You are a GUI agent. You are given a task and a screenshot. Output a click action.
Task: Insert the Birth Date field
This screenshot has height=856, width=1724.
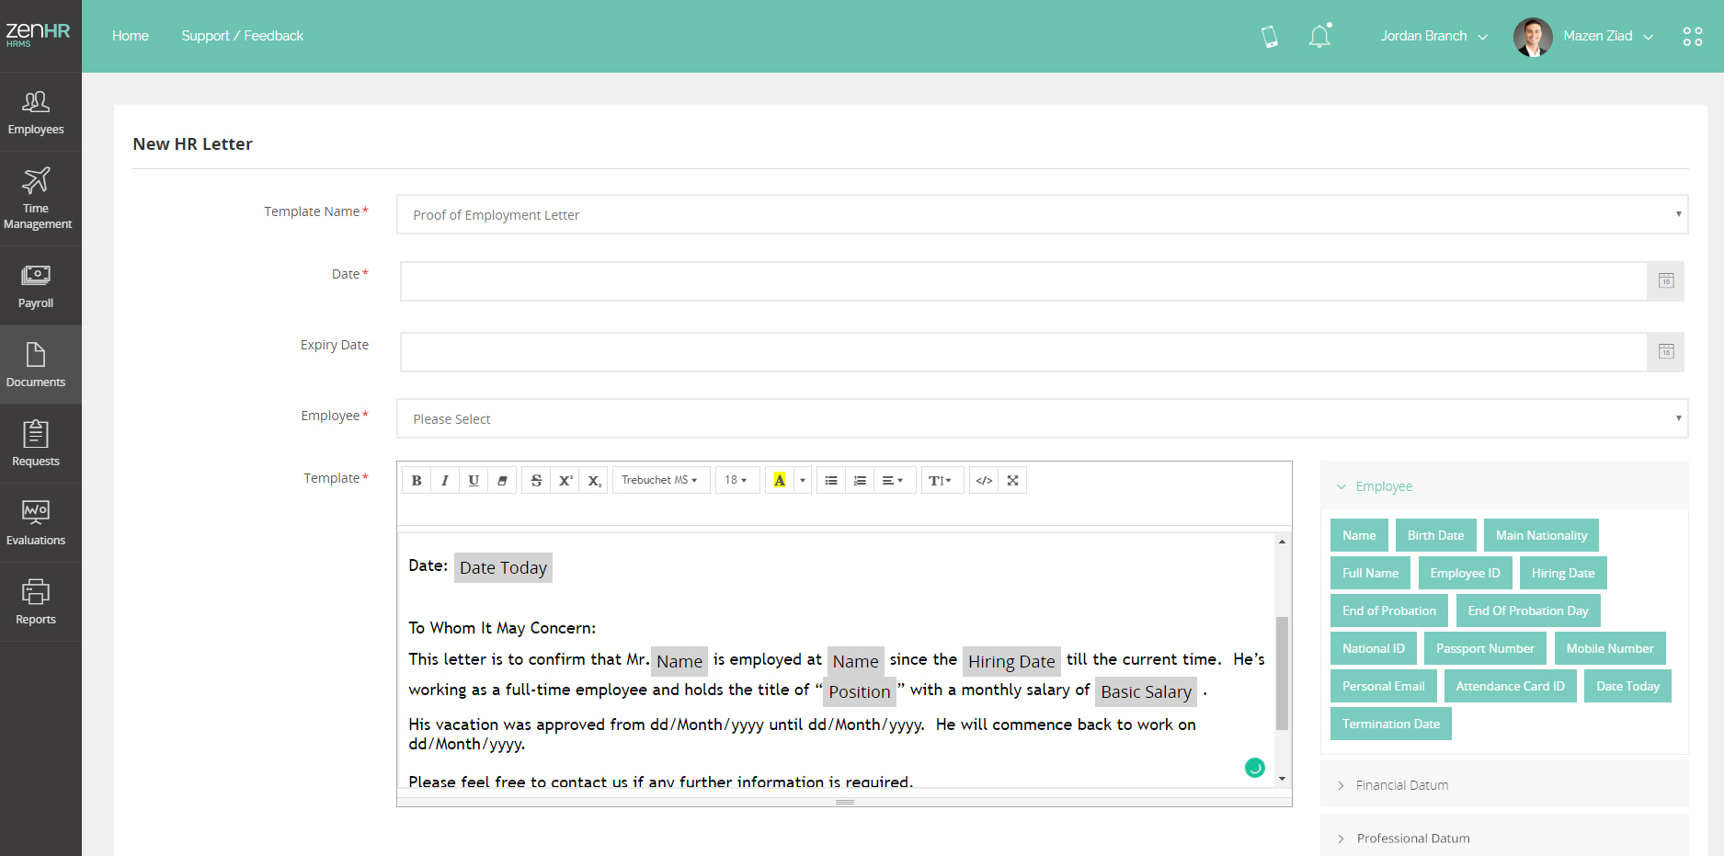point(1436,535)
